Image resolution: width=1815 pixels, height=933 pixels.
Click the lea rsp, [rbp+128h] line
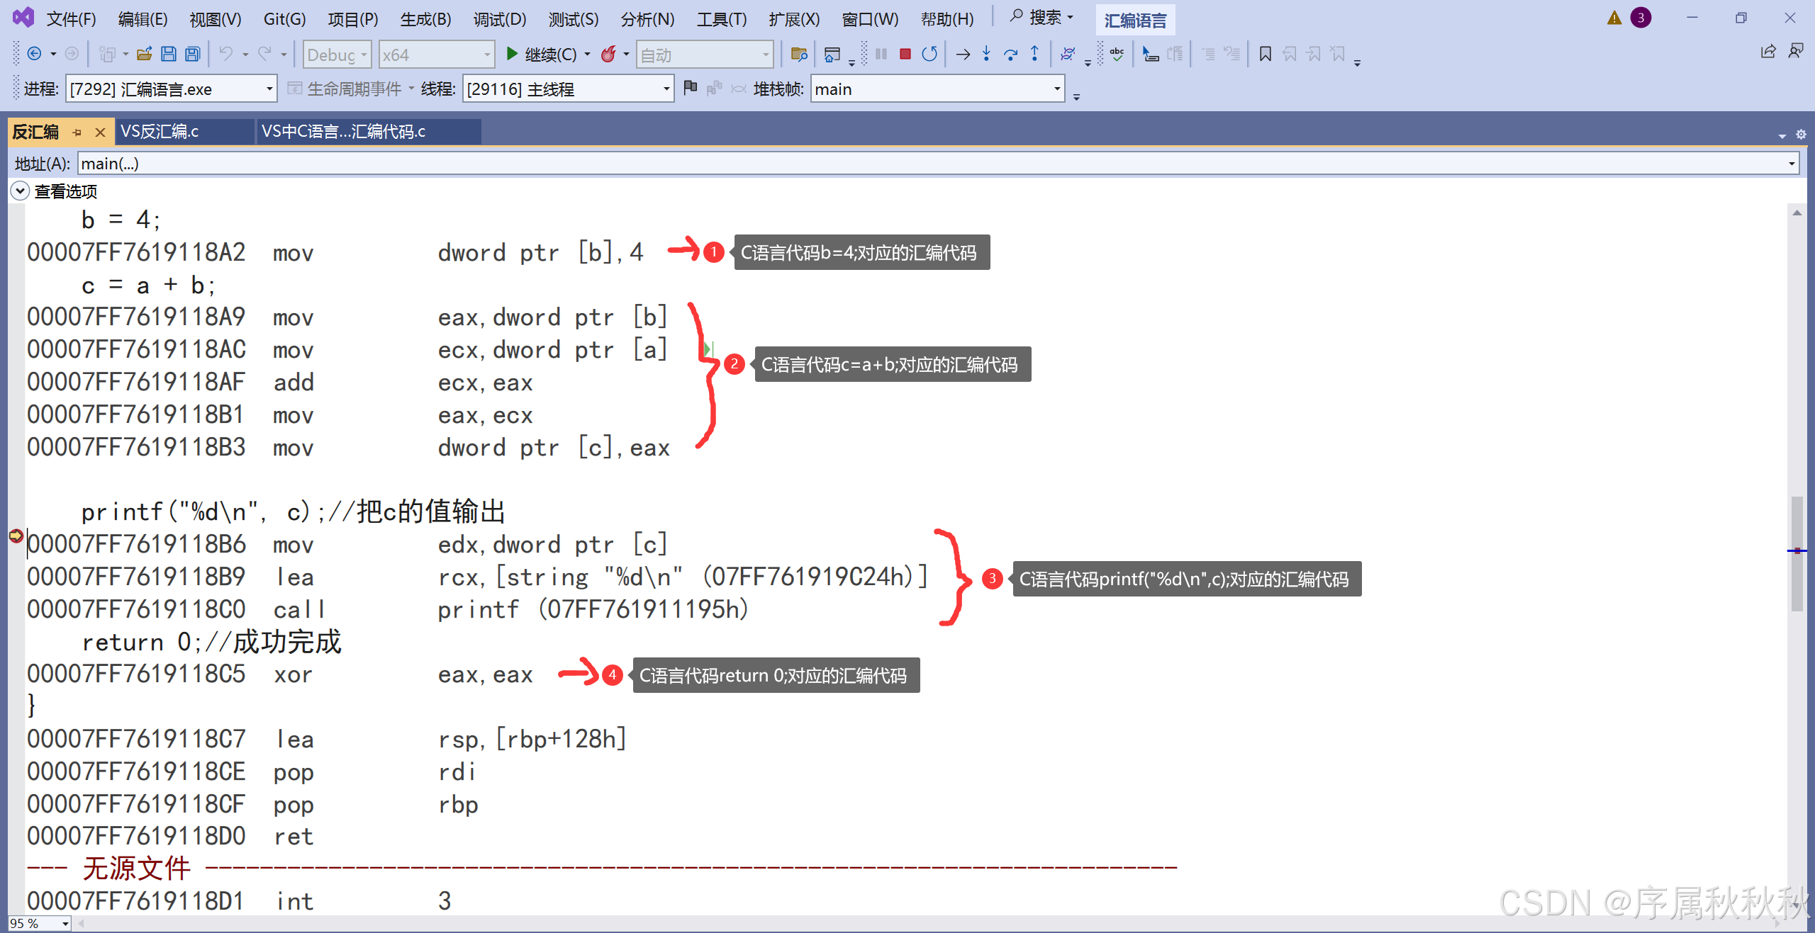click(327, 740)
